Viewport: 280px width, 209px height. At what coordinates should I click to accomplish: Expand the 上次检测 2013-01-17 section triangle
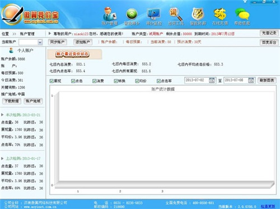pyautogui.click(x=2, y=159)
